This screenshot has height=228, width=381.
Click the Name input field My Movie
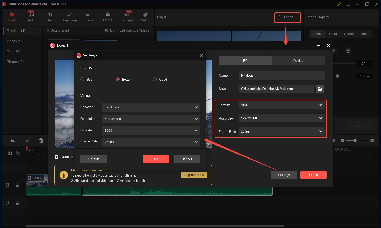282,76
